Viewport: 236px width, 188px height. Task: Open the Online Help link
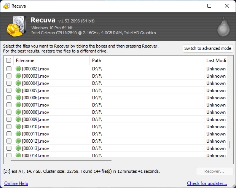(16, 183)
